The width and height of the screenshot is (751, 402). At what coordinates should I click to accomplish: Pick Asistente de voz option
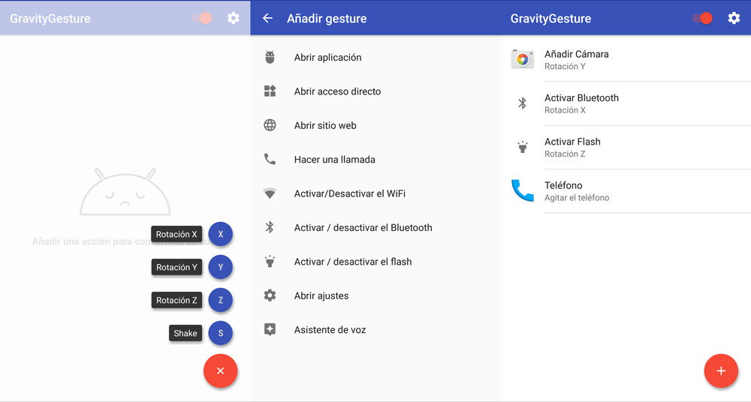330,330
